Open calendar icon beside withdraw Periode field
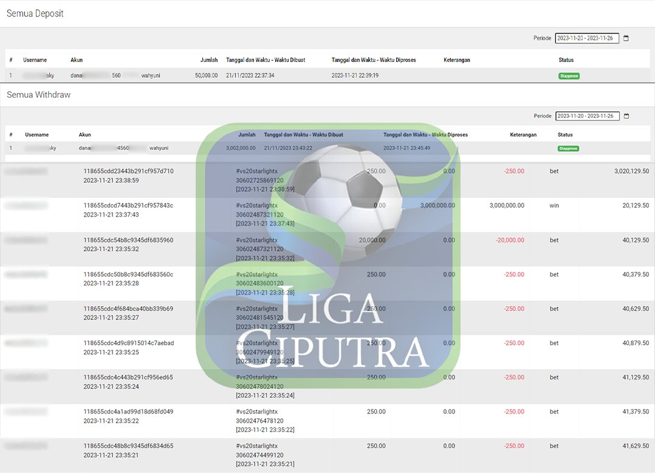This screenshot has height=473, width=655. coord(626,116)
